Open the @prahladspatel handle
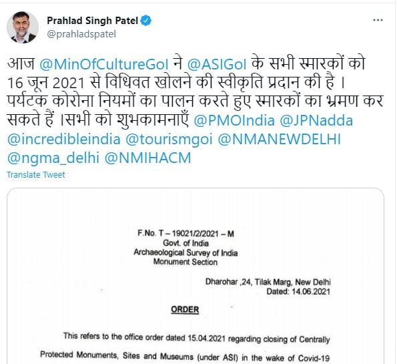This screenshot has width=397, height=364. [x=81, y=34]
